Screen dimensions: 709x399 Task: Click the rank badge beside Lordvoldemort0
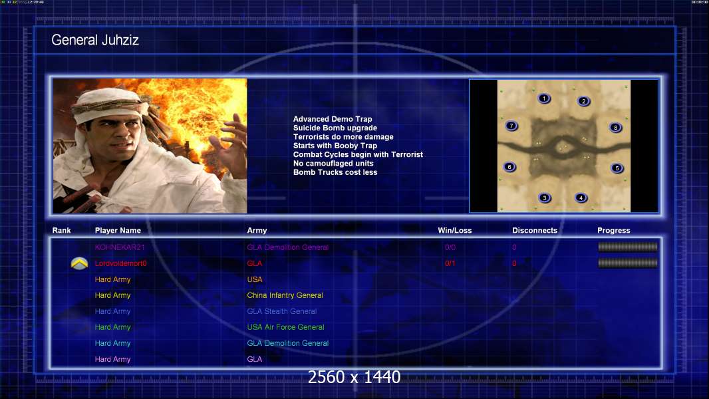click(x=80, y=263)
